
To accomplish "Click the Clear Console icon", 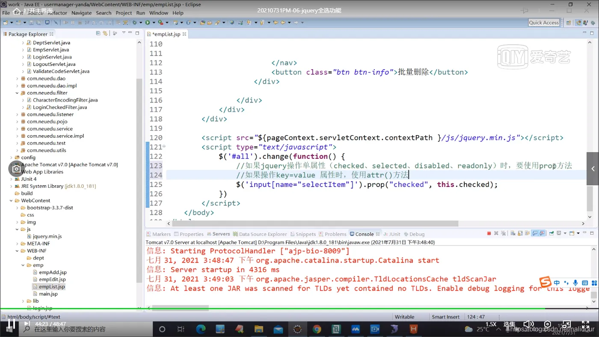I will tap(513, 234).
